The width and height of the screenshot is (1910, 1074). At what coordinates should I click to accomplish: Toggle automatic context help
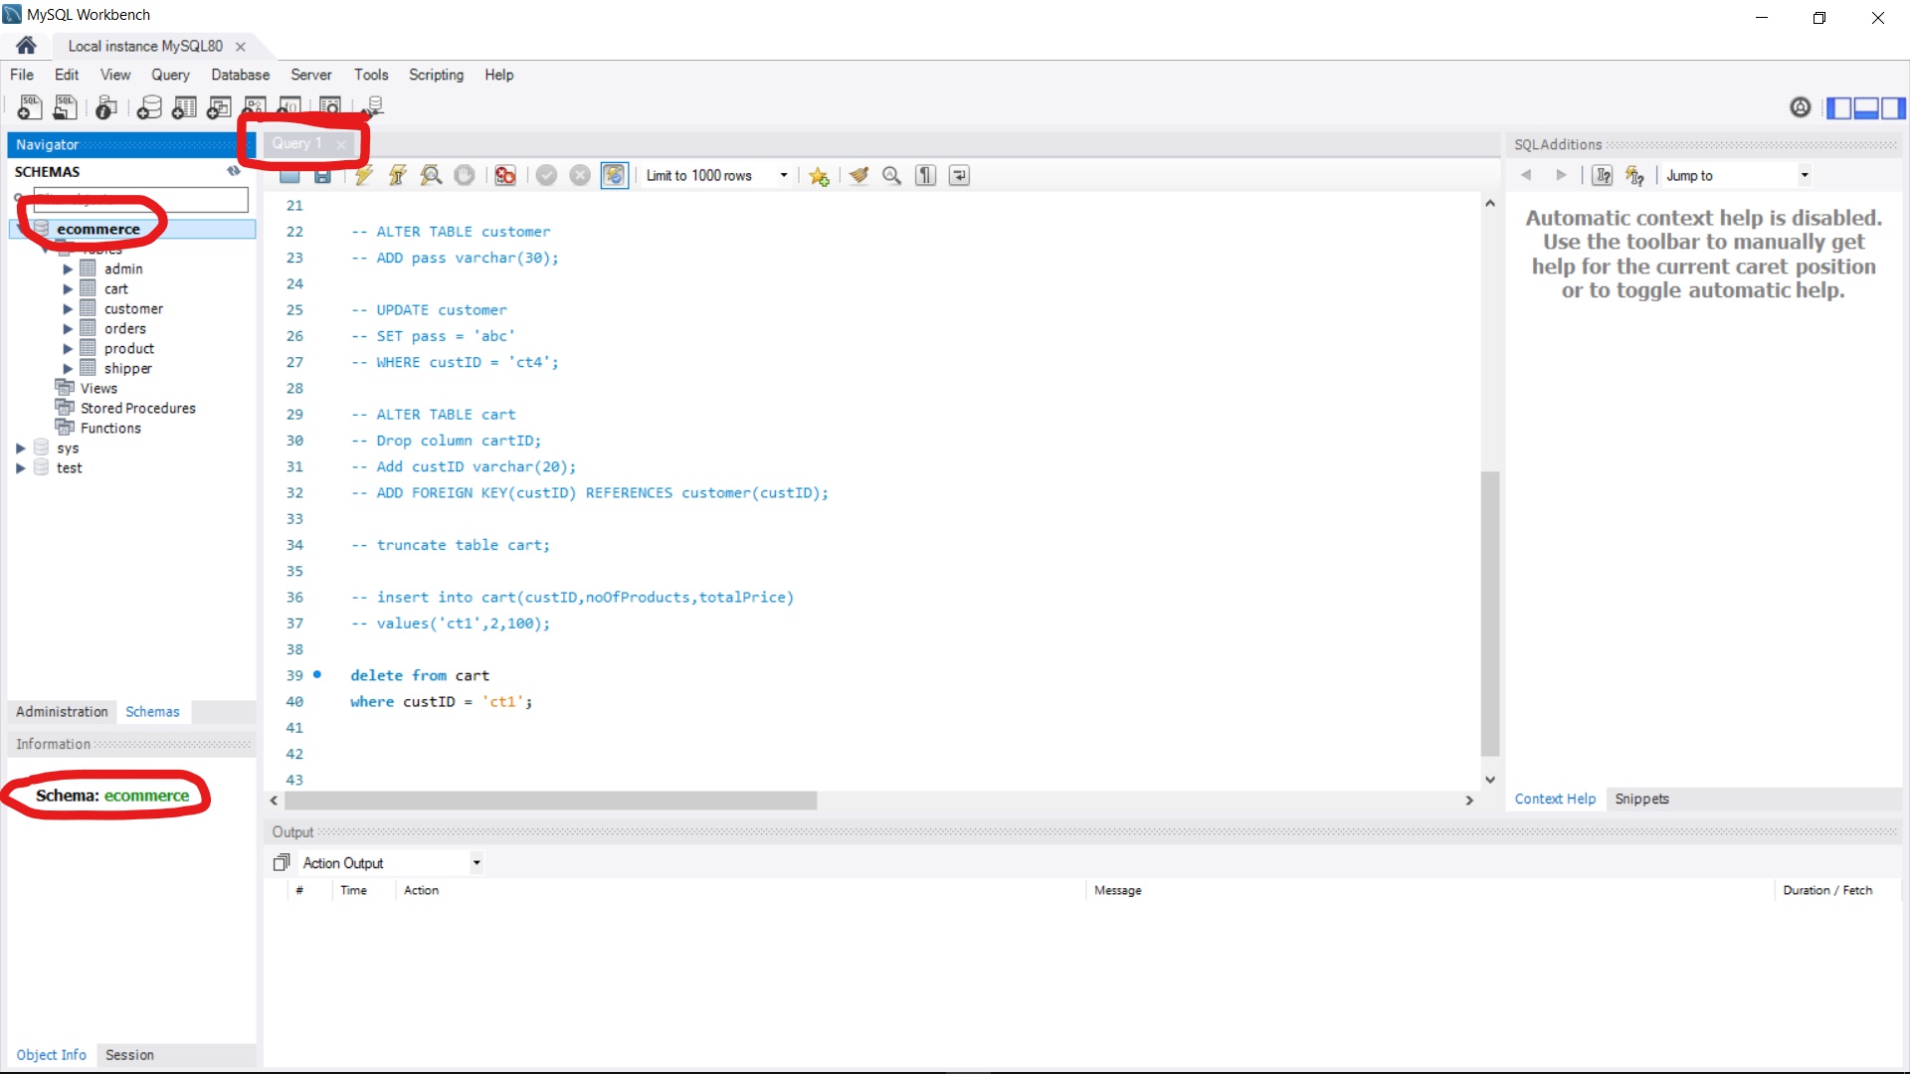pyautogui.click(x=1635, y=176)
